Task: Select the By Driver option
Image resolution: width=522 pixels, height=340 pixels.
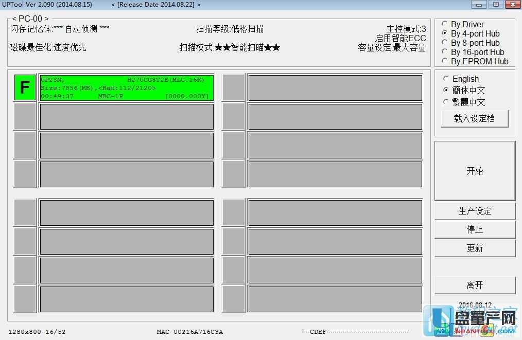Action: click(444, 24)
